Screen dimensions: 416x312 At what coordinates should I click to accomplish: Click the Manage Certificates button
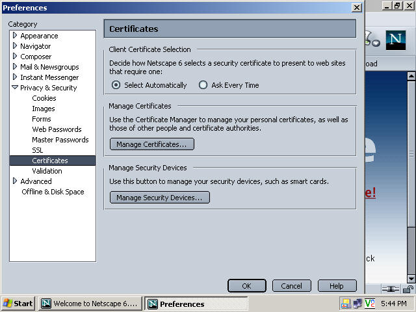coord(152,144)
